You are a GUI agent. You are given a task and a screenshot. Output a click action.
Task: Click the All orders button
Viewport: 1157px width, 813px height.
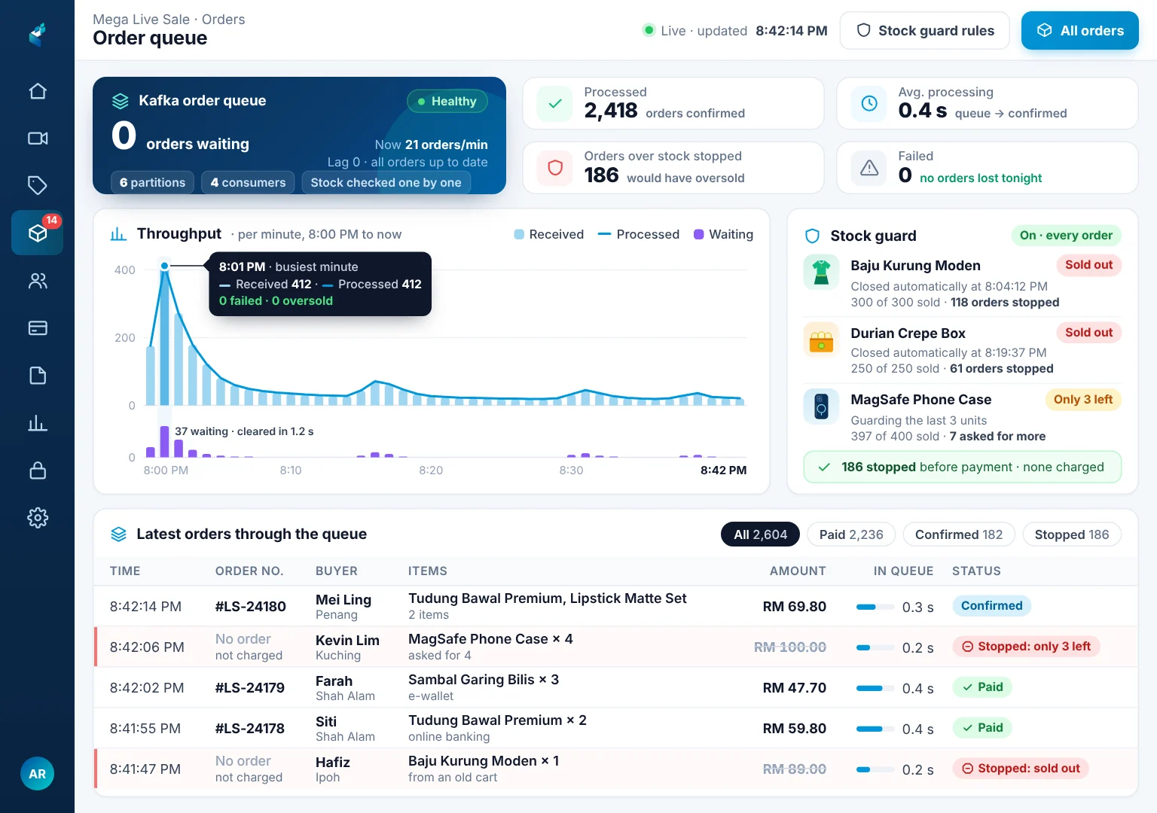1080,31
